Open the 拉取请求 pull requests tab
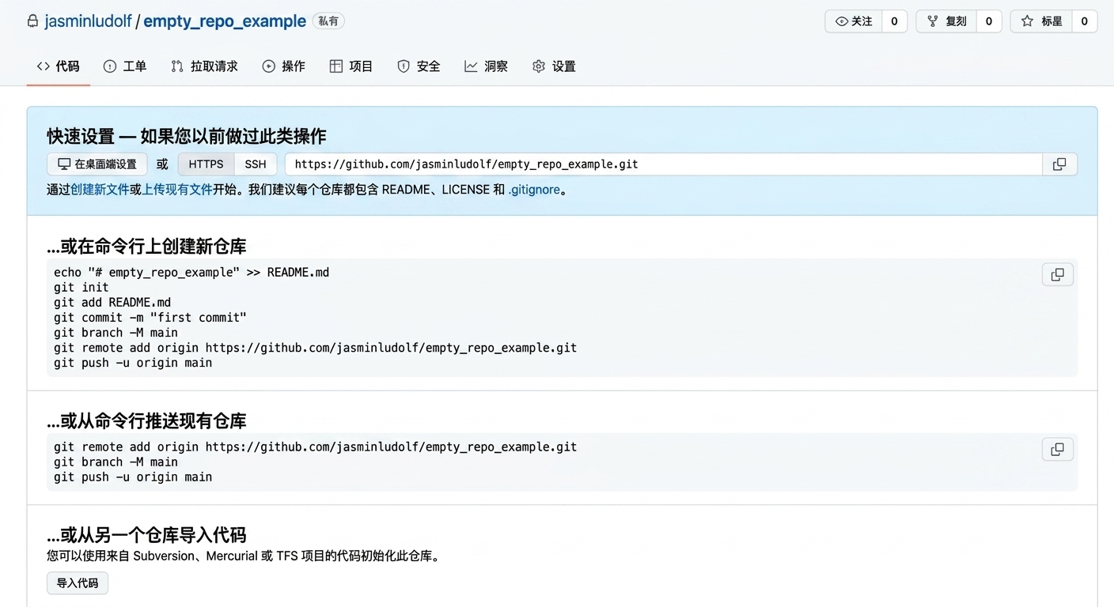 tap(204, 66)
